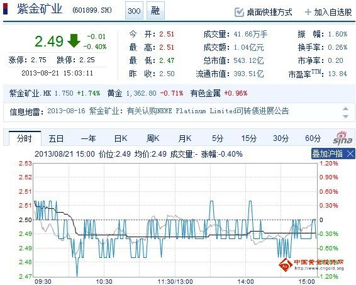Click the current price 2.49
The image size is (356, 285).
49,42
